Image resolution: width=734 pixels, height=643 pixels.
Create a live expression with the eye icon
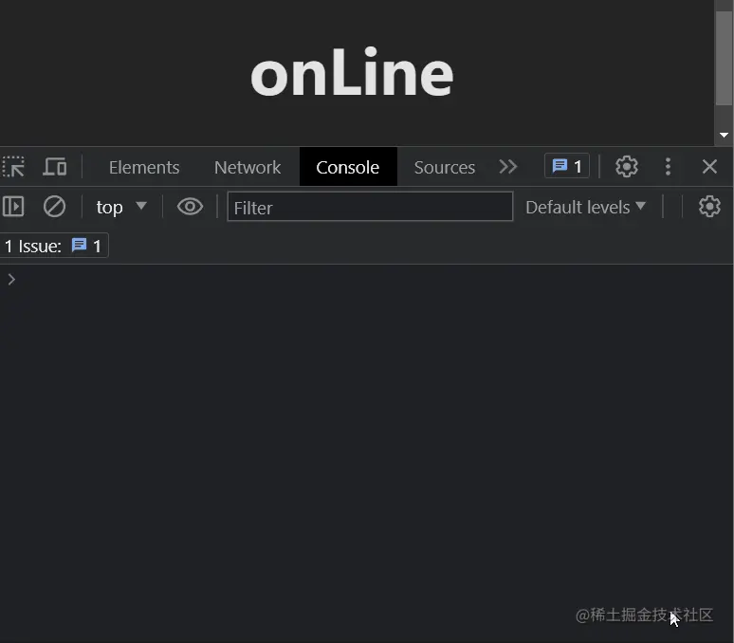point(190,207)
